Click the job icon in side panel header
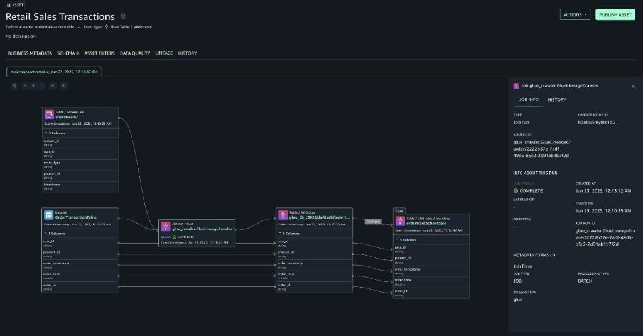Image resolution: width=643 pixels, height=336 pixels. coord(516,86)
